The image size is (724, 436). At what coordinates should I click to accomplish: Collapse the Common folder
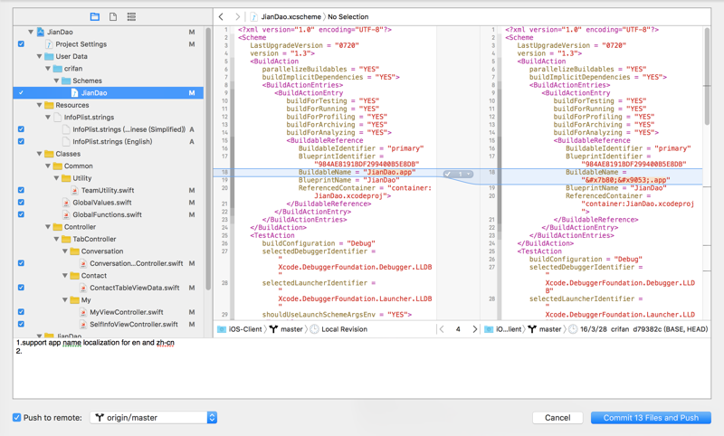[48, 166]
